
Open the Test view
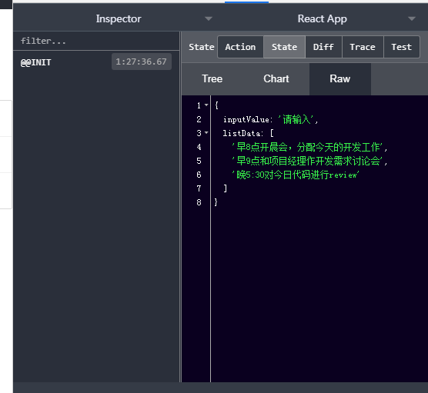(401, 47)
